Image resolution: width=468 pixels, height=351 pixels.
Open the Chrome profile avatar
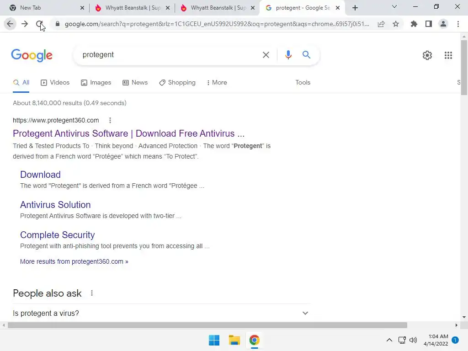(443, 24)
